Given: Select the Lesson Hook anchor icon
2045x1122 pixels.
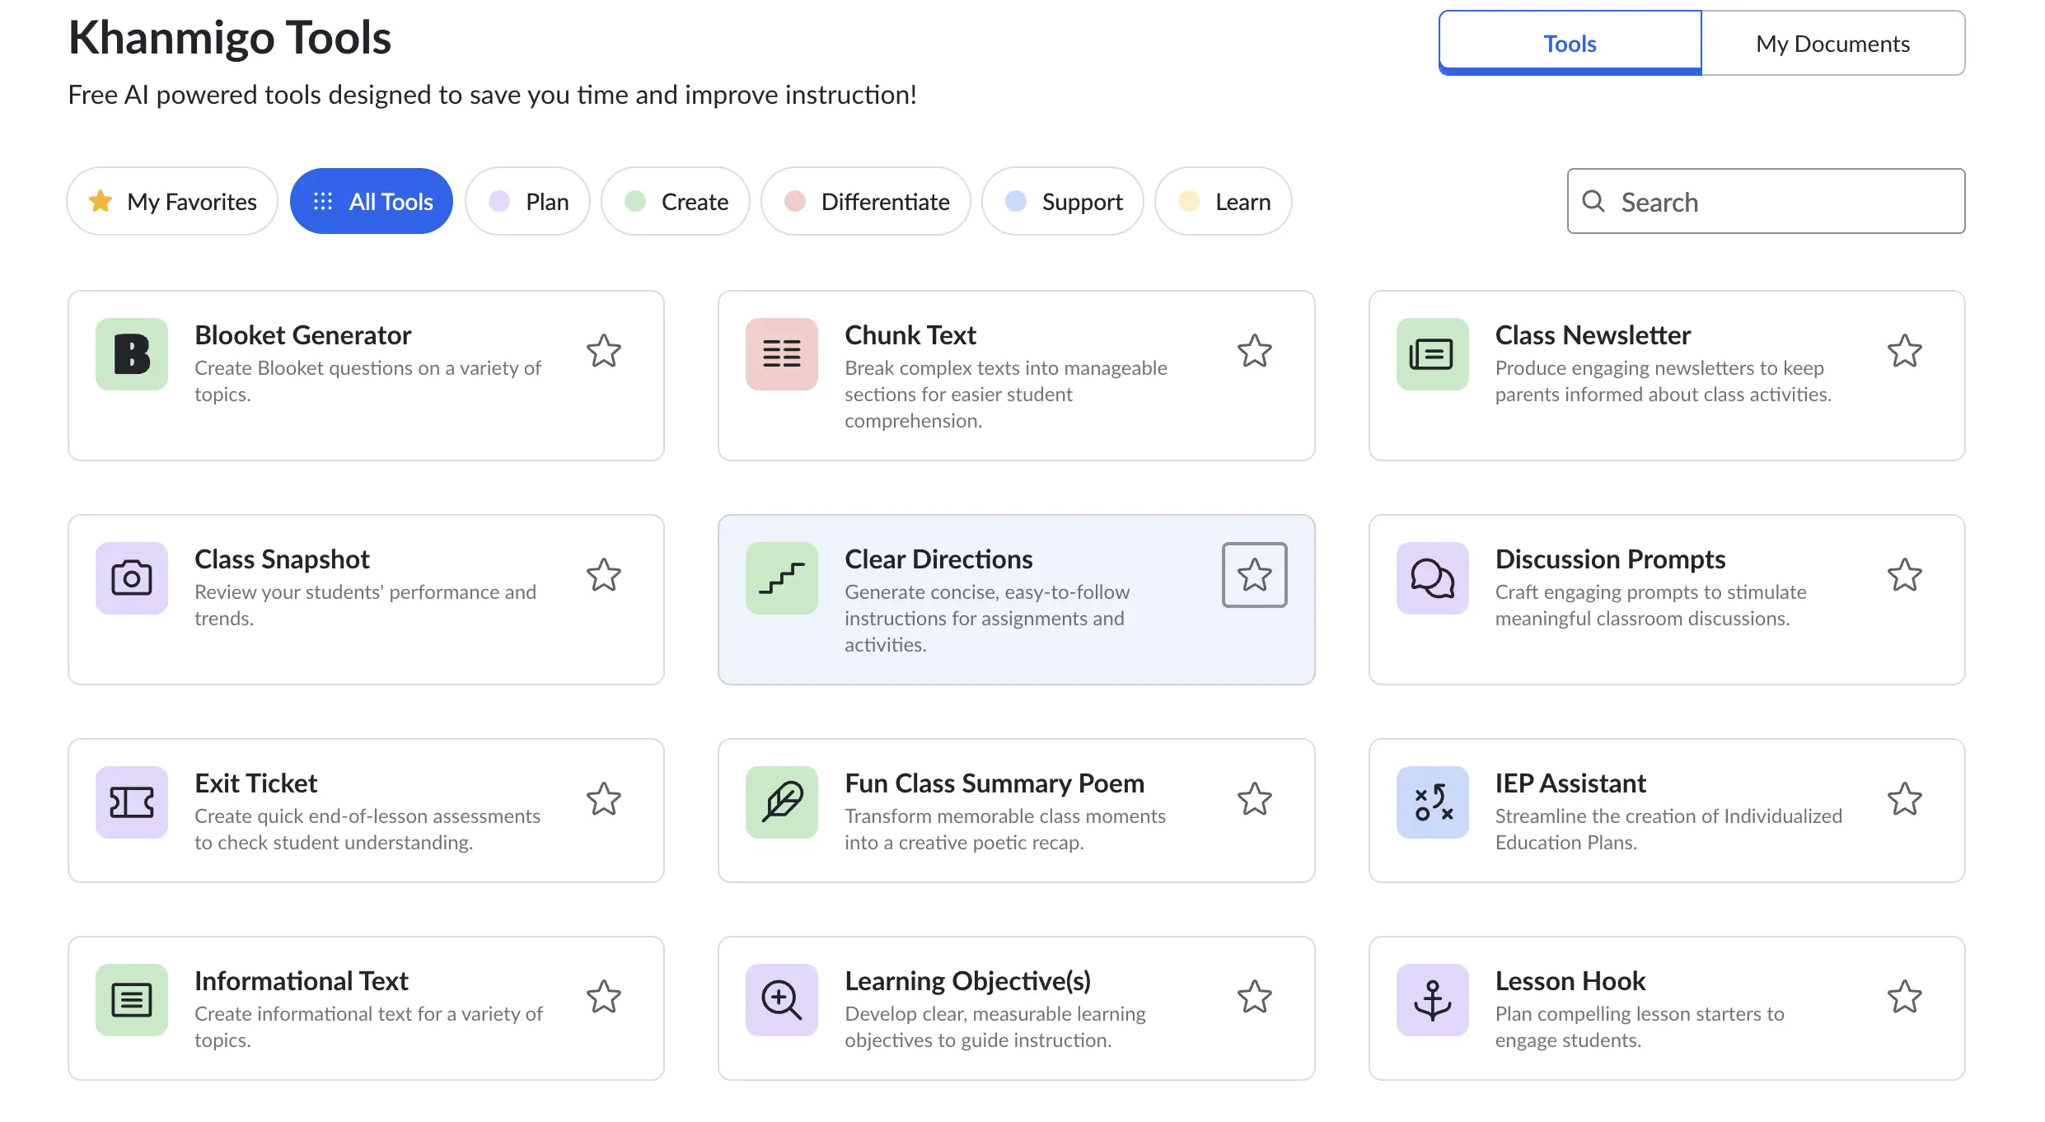Looking at the screenshot, I should point(1433,1000).
